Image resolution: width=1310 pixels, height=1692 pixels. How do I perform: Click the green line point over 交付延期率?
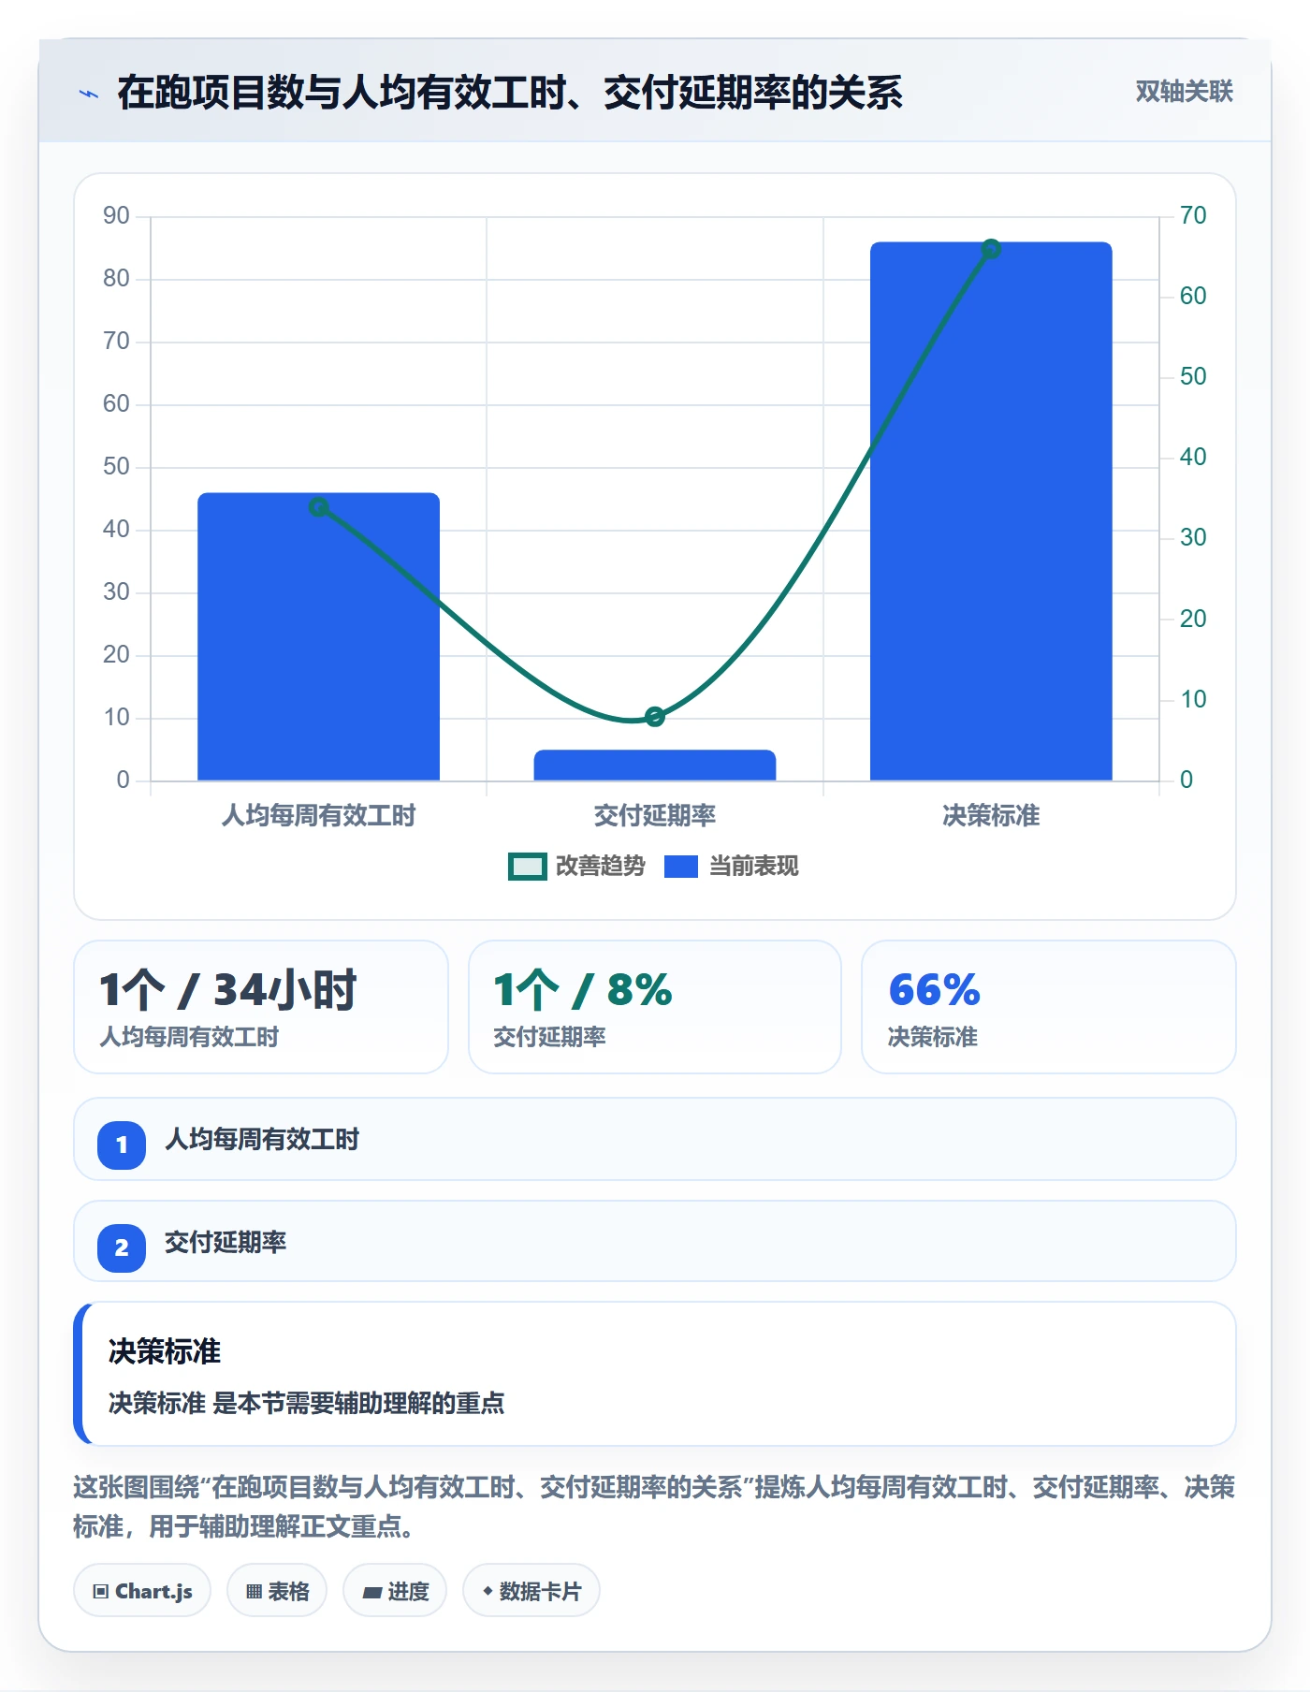tap(655, 717)
